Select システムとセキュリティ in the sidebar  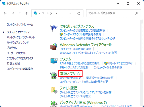pyautogui.click(x=18, y=32)
